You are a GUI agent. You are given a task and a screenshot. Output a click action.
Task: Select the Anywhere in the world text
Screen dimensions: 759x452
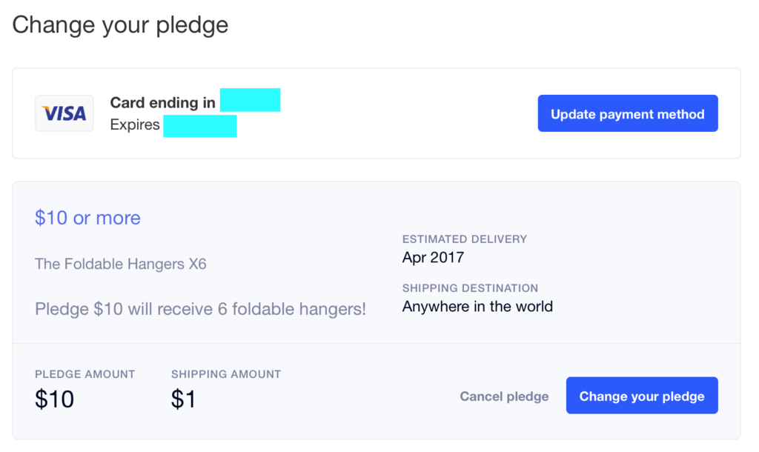point(477,306)
